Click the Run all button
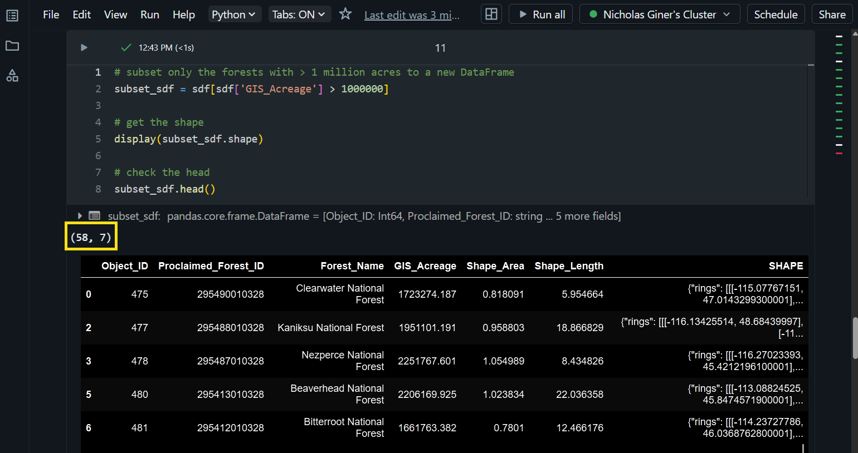Screen dimensions: 858x453 540,14
